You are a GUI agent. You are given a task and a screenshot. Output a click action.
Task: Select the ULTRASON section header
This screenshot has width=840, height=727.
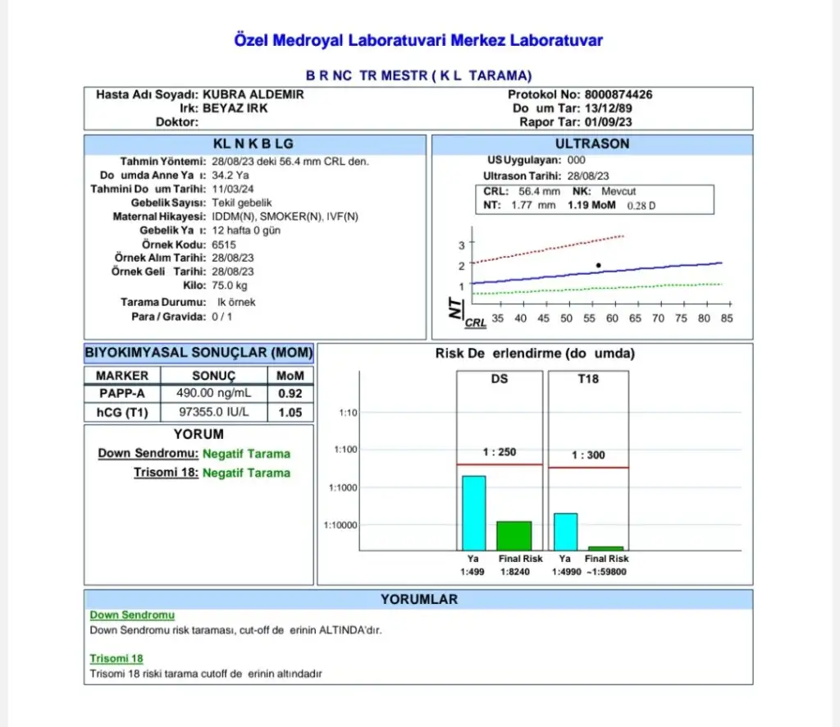click(591, 144)
